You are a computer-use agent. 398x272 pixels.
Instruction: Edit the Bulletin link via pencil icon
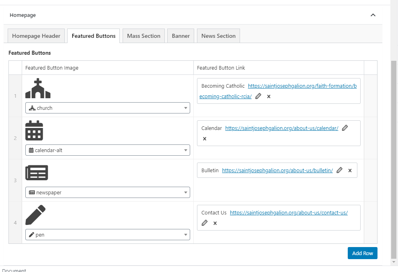pos(339,170)
